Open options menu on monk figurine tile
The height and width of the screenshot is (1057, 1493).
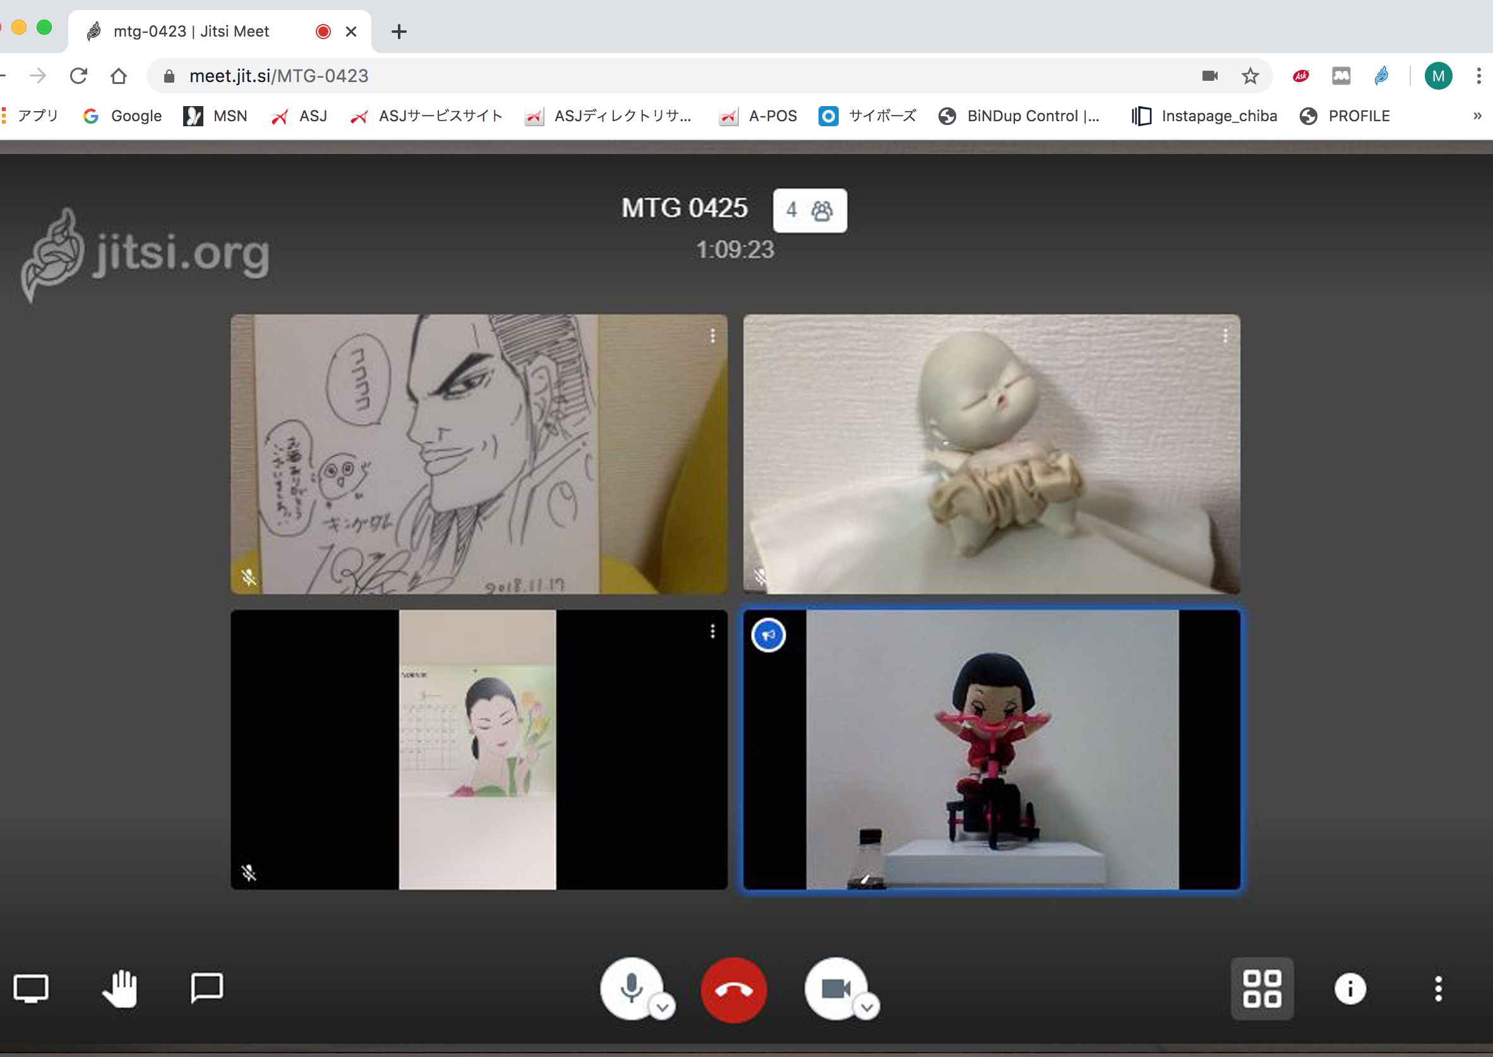(1225, 336)
